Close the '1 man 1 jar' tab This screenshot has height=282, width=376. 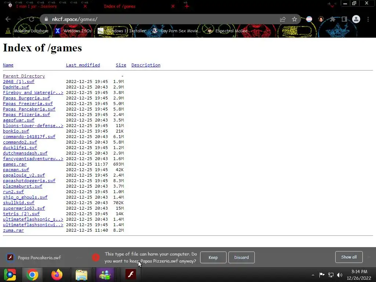(x=85, y=6)
